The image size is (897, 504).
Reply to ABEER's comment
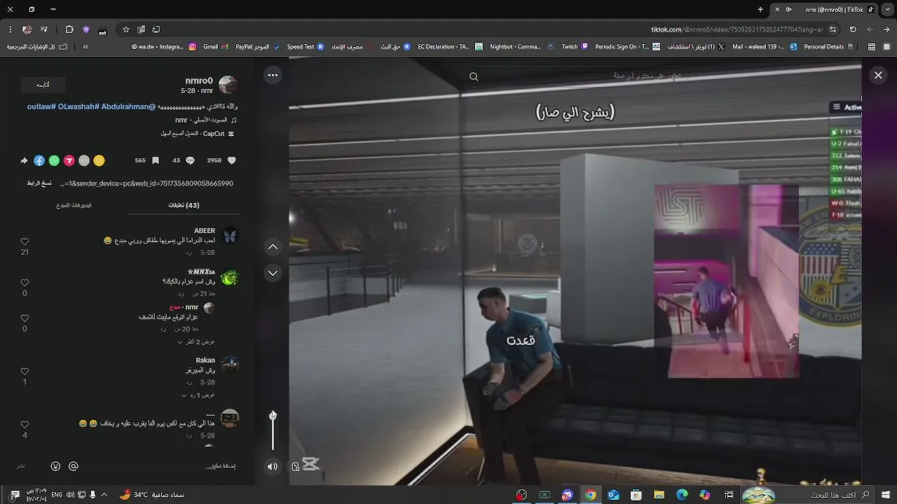(x=189, y=252)
